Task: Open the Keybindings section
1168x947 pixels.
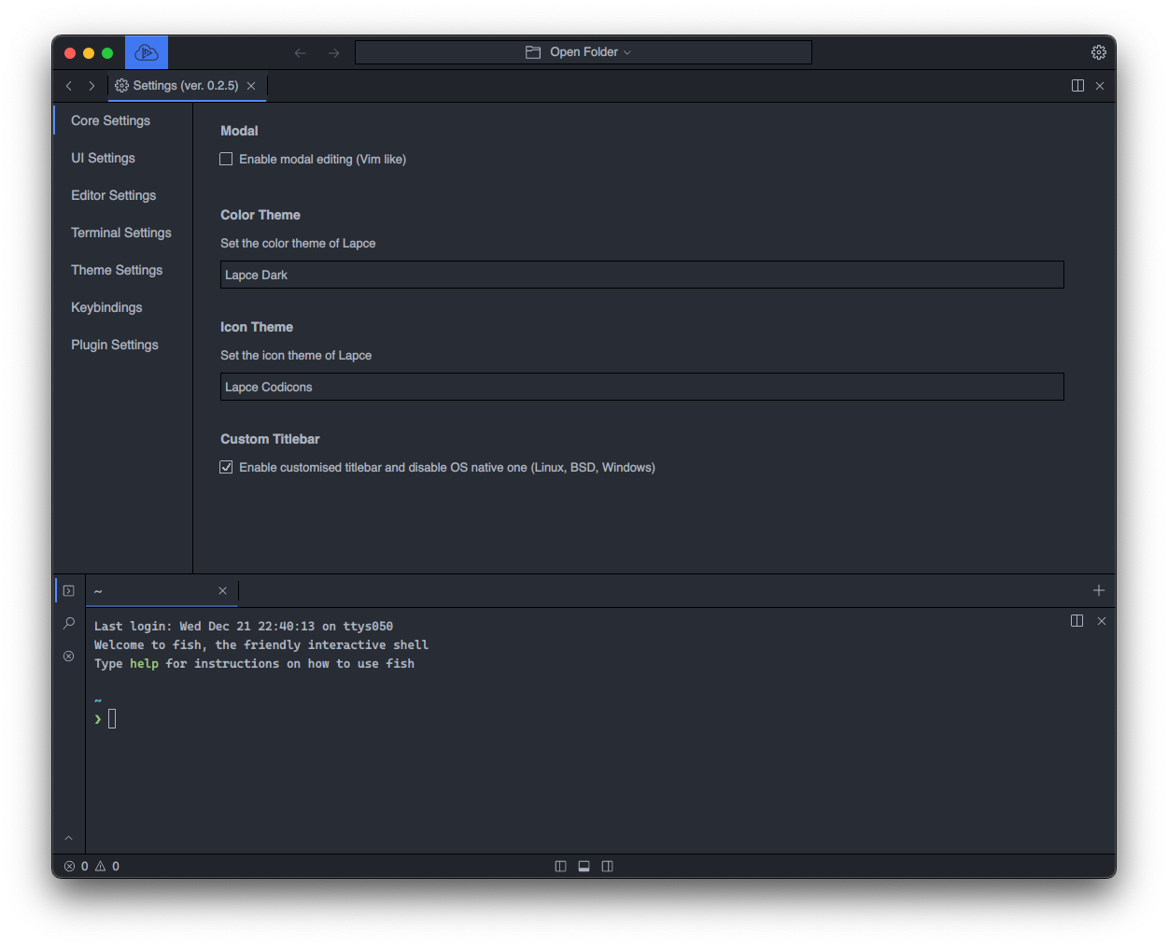Action: (x=106, y=307)
